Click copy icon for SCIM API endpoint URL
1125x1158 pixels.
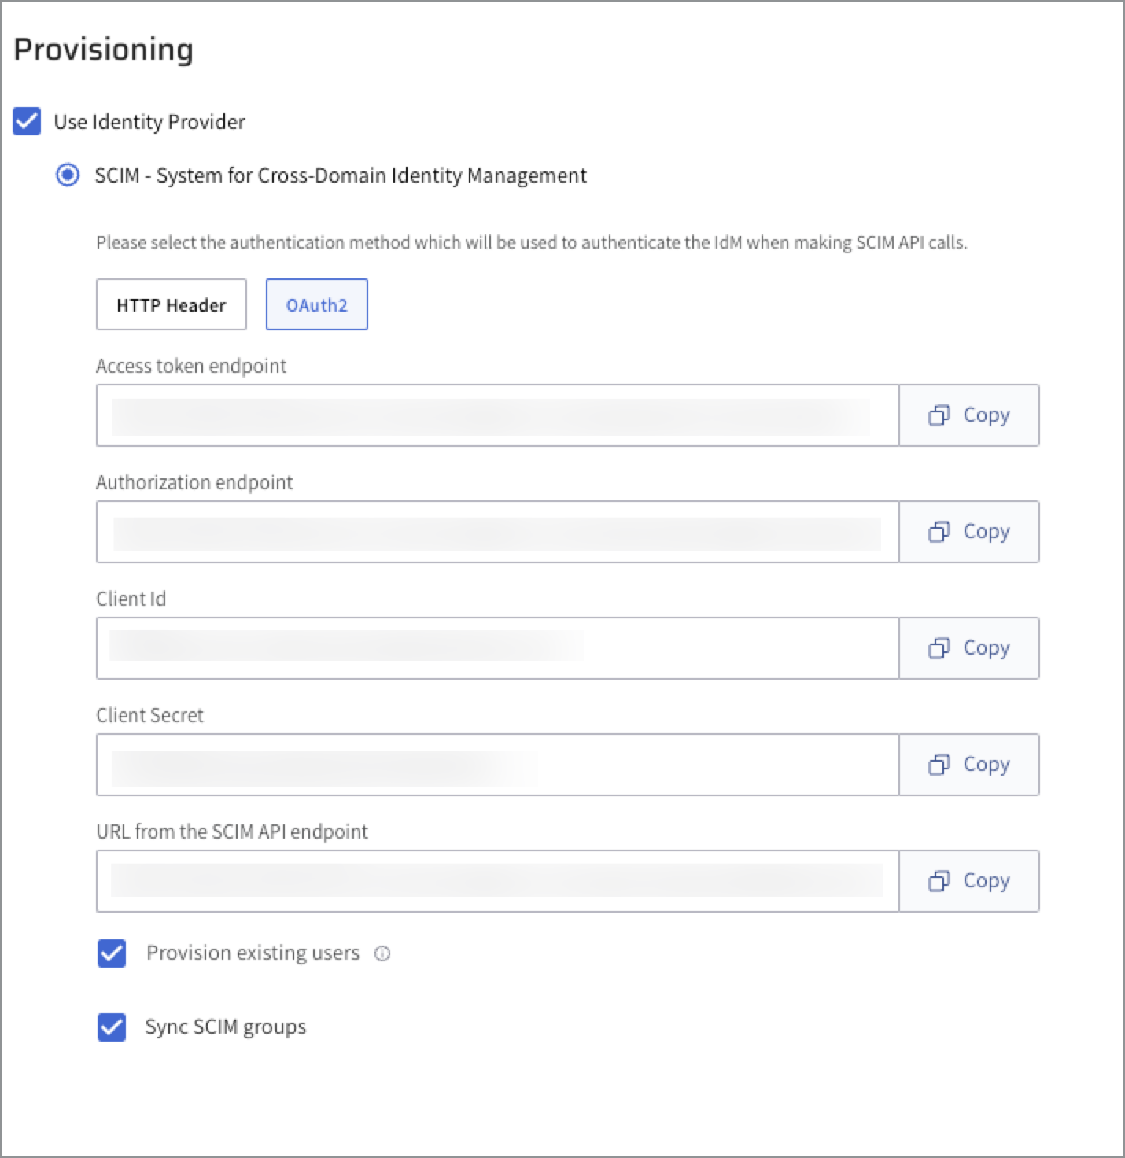click(939, 881)
